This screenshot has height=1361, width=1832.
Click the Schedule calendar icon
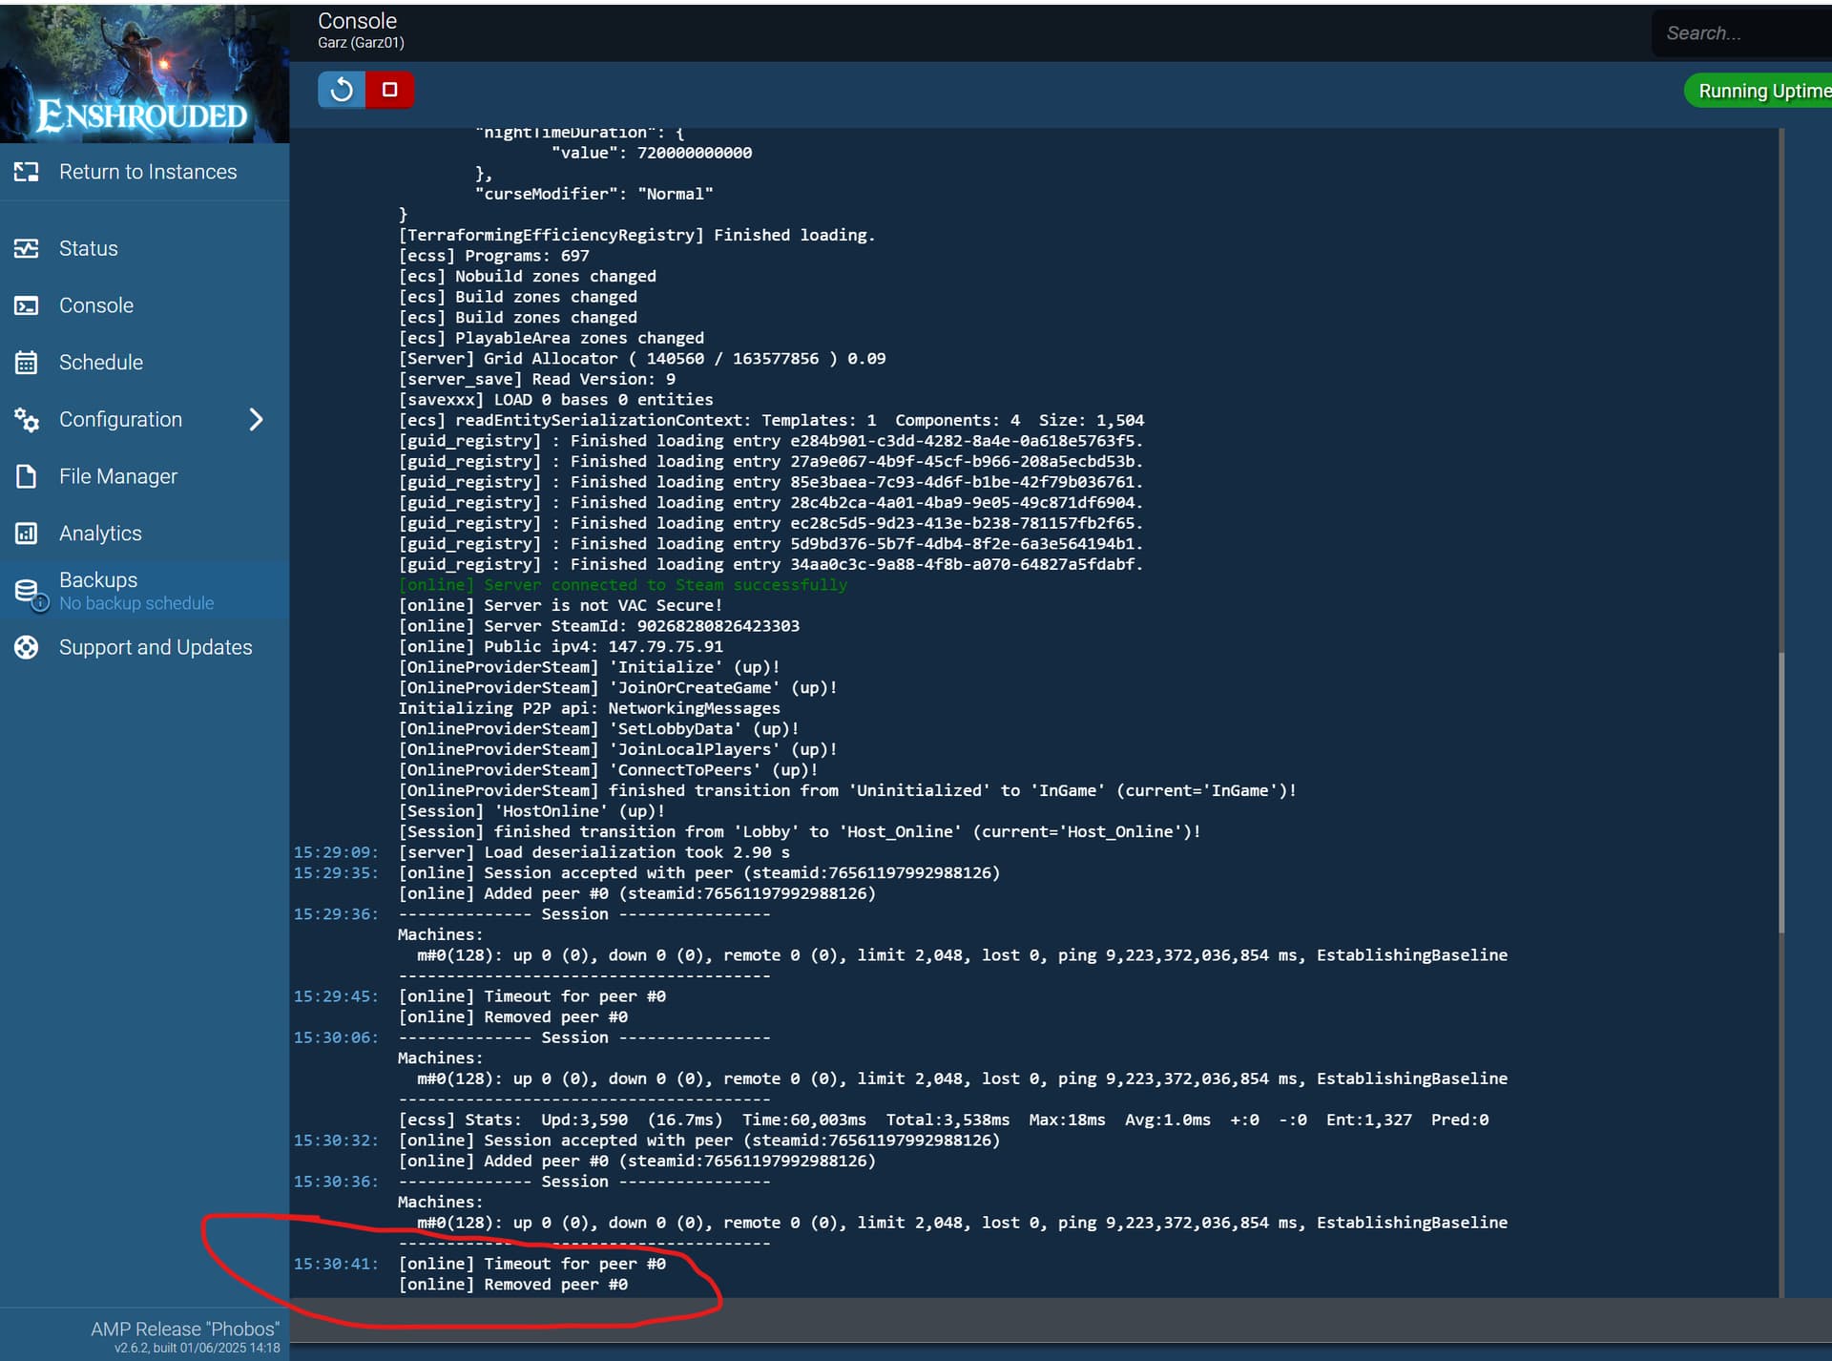tap(26, 363)
